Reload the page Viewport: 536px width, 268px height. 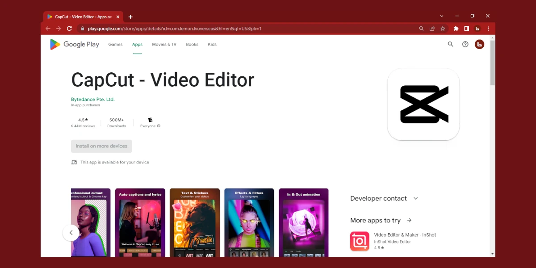[x=69, y=29]
